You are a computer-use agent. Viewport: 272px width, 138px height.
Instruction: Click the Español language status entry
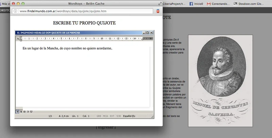click(x=129, y=116)
